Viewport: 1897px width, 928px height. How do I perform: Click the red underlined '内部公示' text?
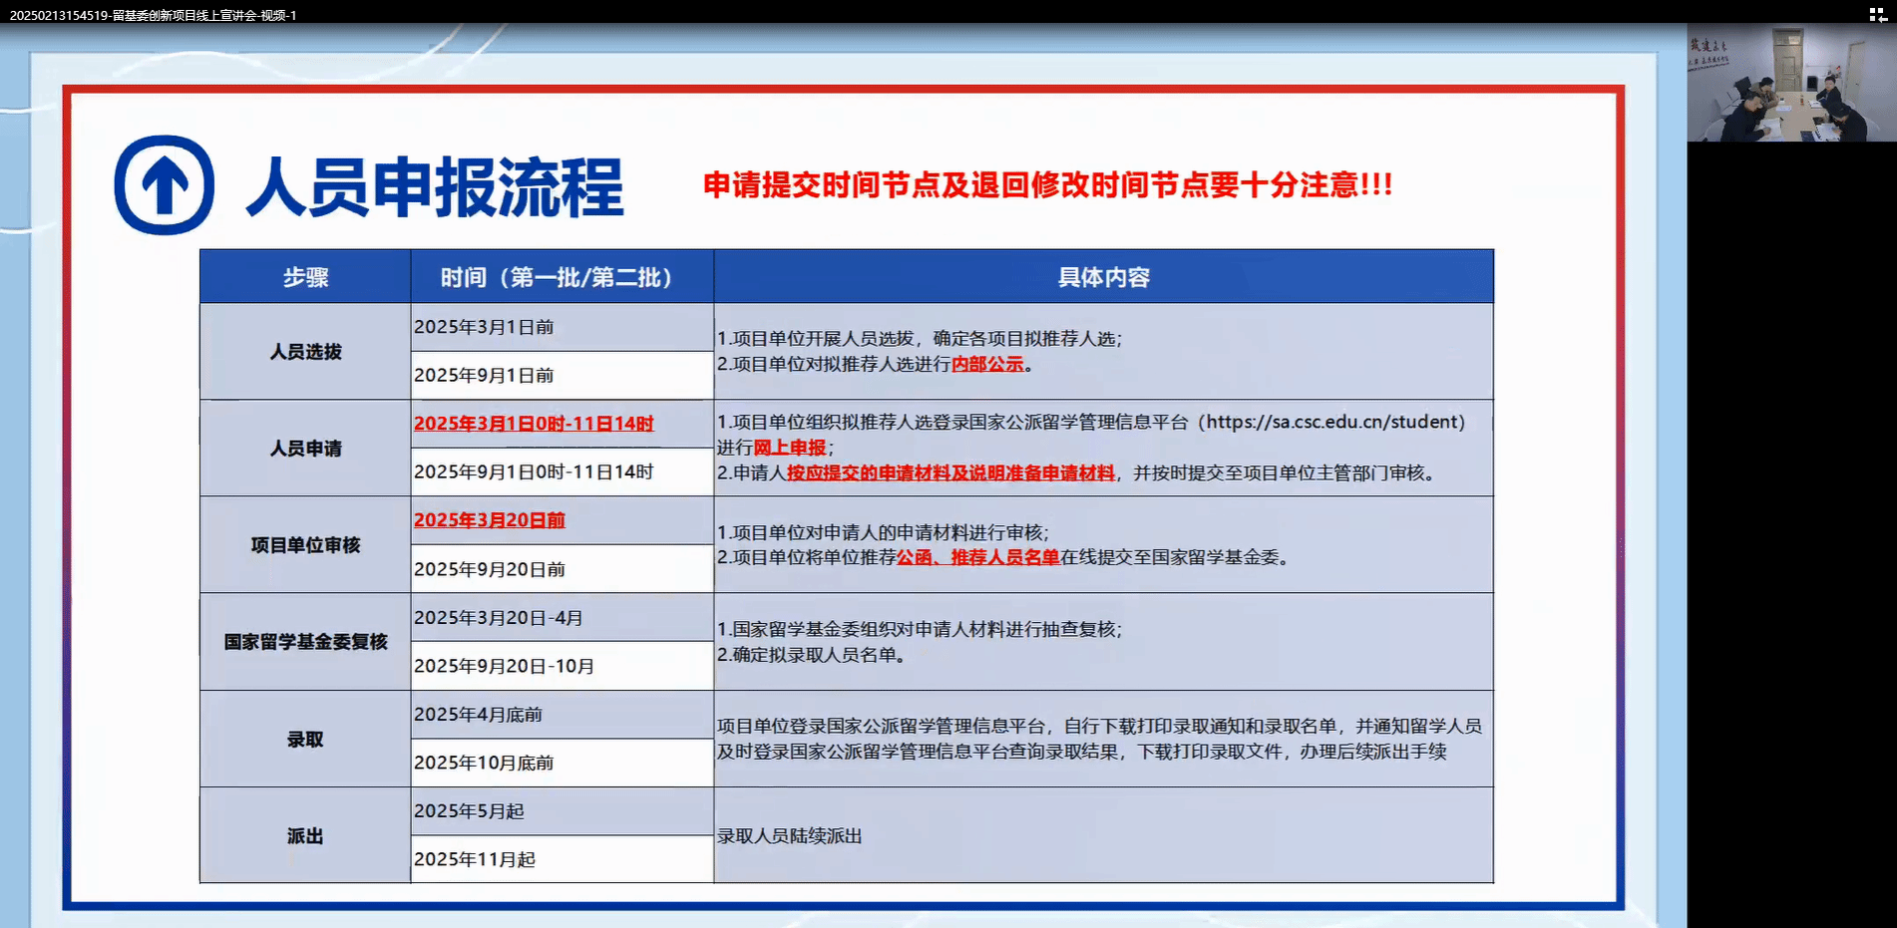coord(987,365)
